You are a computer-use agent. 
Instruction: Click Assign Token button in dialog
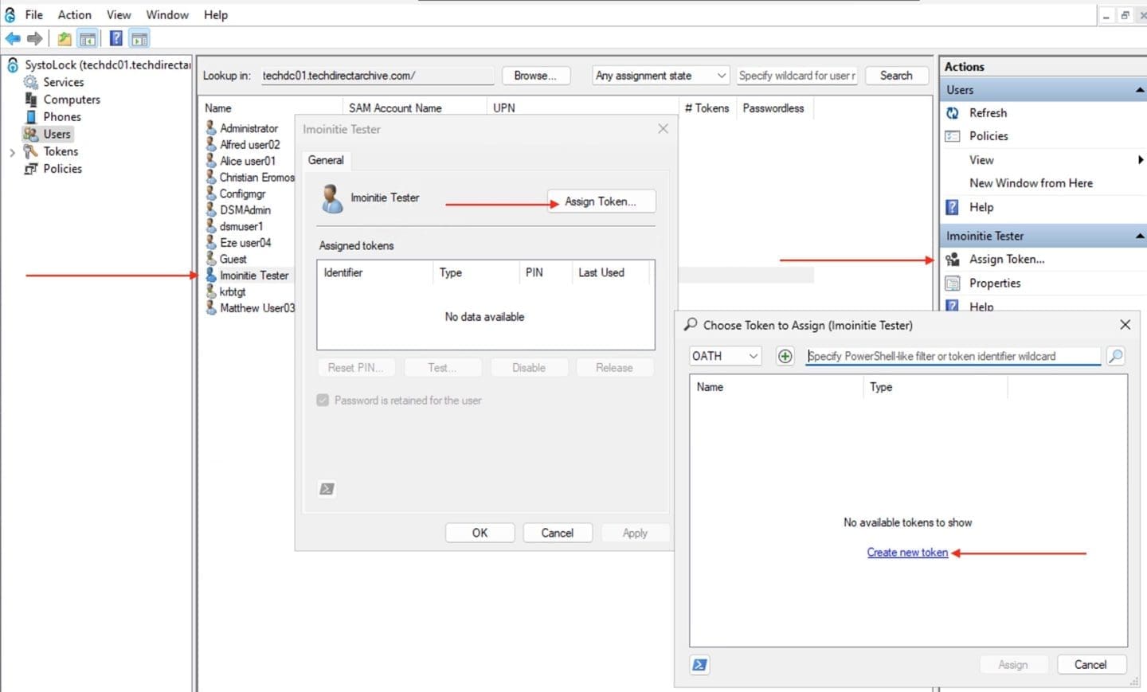click(x=601, y=201)
